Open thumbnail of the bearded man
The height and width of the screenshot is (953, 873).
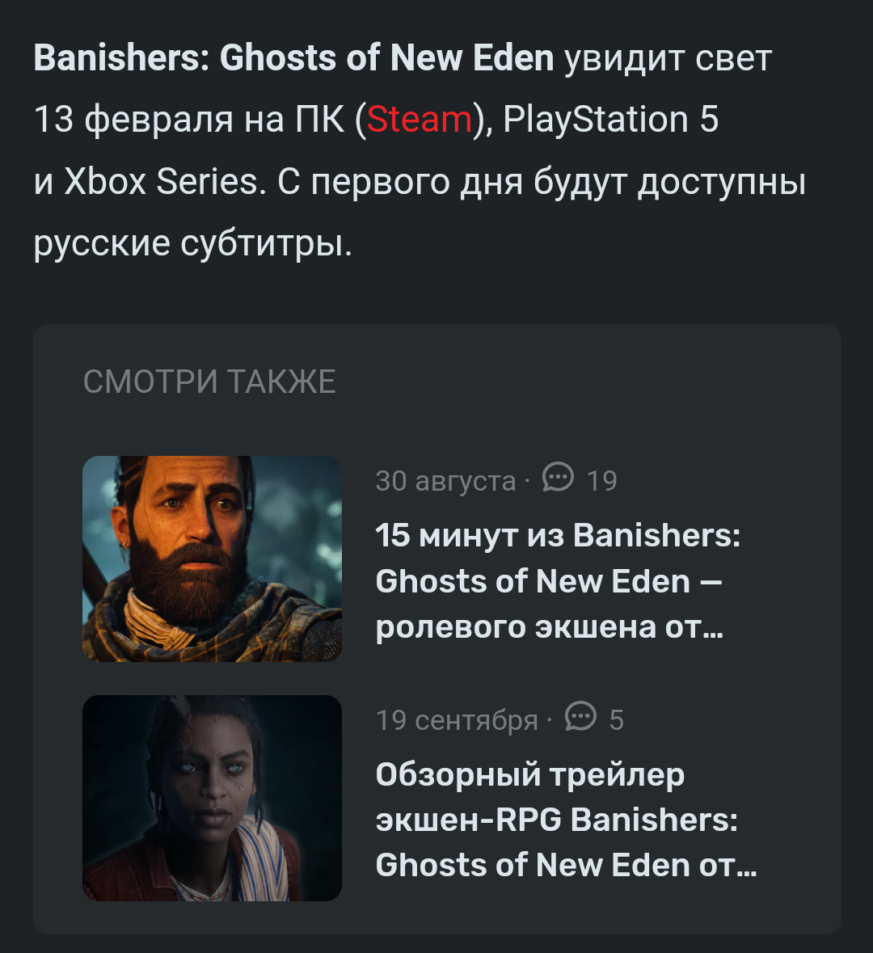(212, 559)
